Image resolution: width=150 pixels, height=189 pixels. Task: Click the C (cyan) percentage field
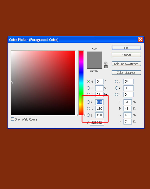[127, 102]
